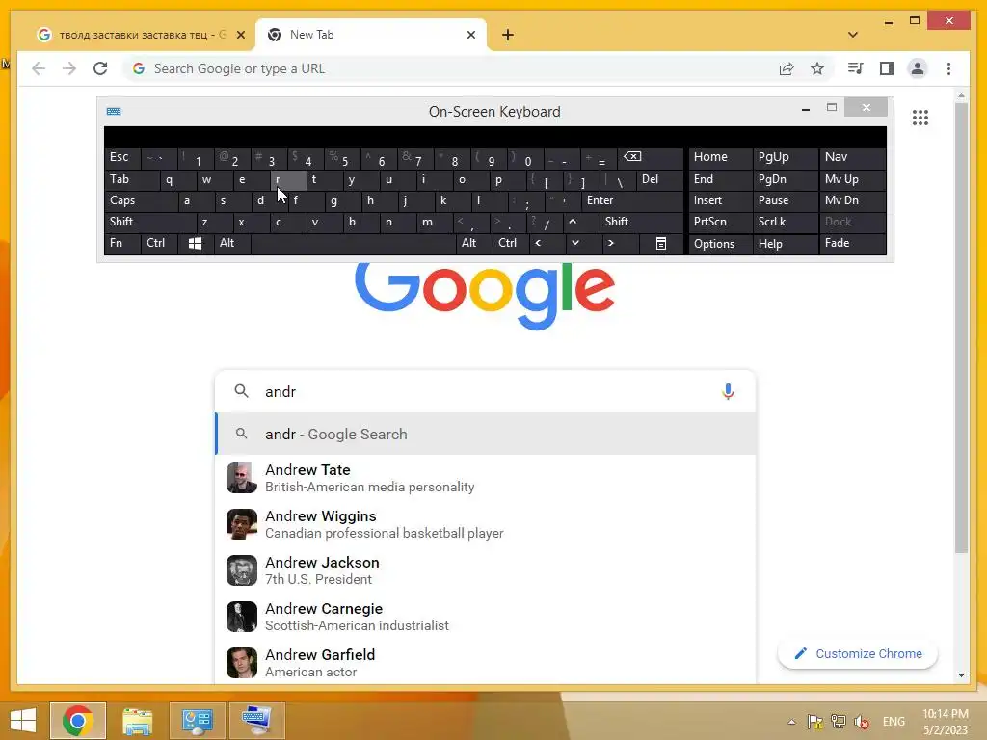Click the Enter key on keyboard
Screen dimensions: 987x740
pos(632,200)
